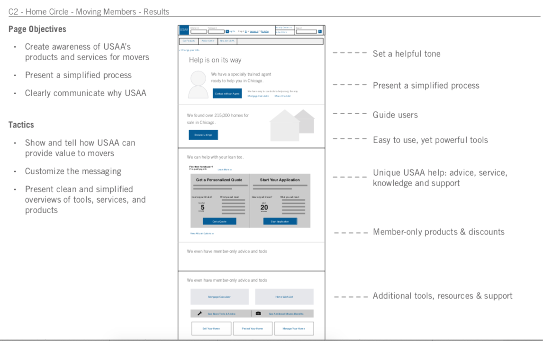Click the Start Your Application card title
543x341 pixels.
click(x=280, y=179)
